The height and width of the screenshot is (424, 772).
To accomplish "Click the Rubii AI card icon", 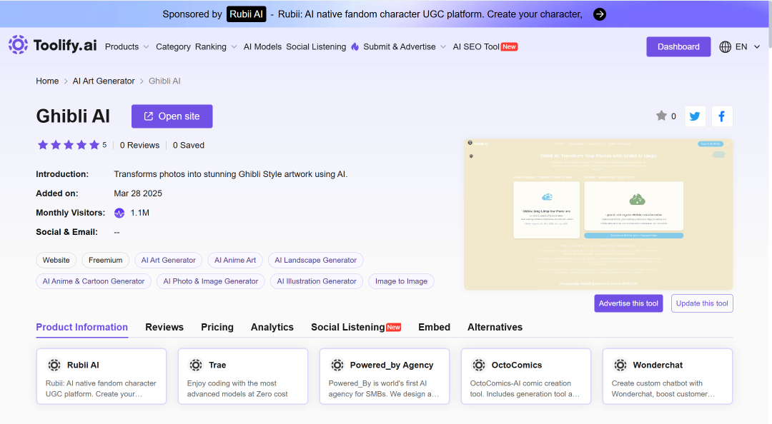I will pyautogui.click(x=54, y=365).
